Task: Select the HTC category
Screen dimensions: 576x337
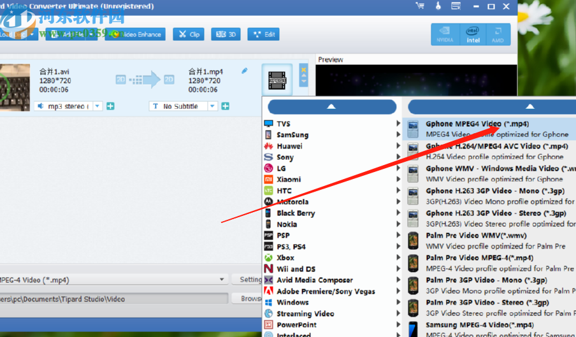Action: tap(332, 190)
